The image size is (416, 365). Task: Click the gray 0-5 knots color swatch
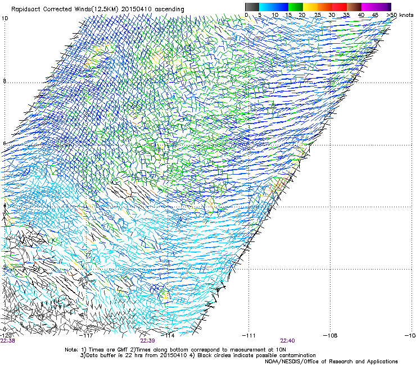click(x=252, y=7)
